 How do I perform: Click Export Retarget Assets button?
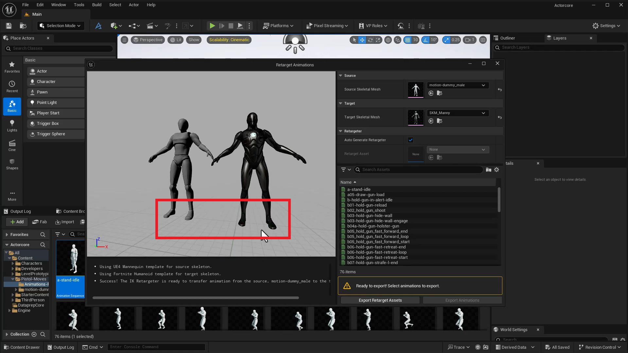(x=380, y=300)
